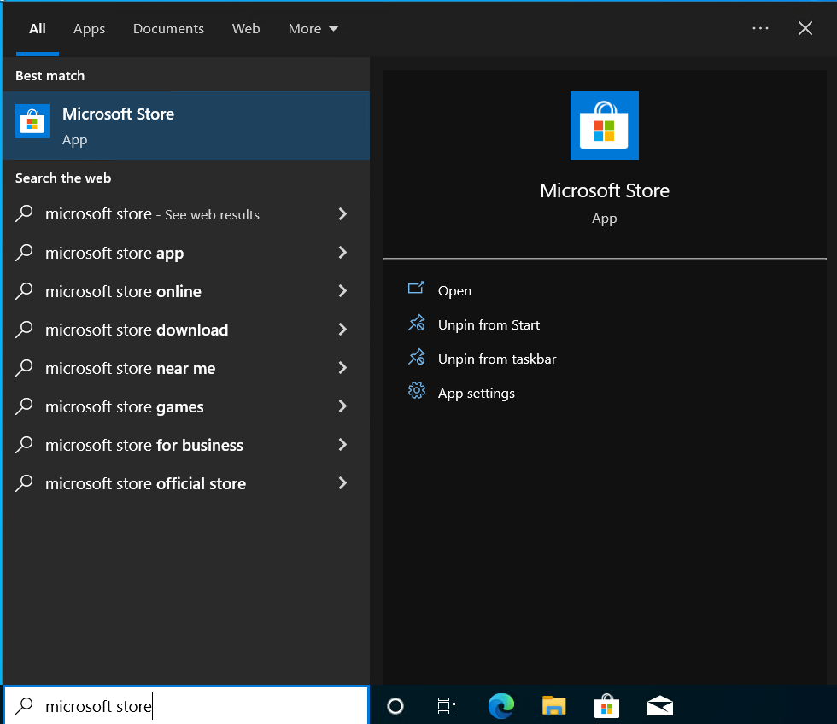This screenshot has height=724, width=837.
Task: Open Microsoft Store from the taskbar
Action: pos(606,706)
